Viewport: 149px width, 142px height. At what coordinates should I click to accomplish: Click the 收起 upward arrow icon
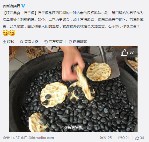(4, 42)
